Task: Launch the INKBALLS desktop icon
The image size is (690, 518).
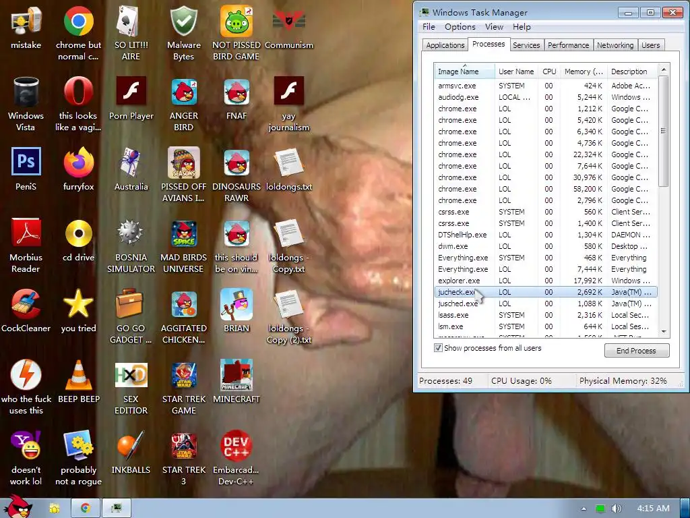Action: [131, 453]
